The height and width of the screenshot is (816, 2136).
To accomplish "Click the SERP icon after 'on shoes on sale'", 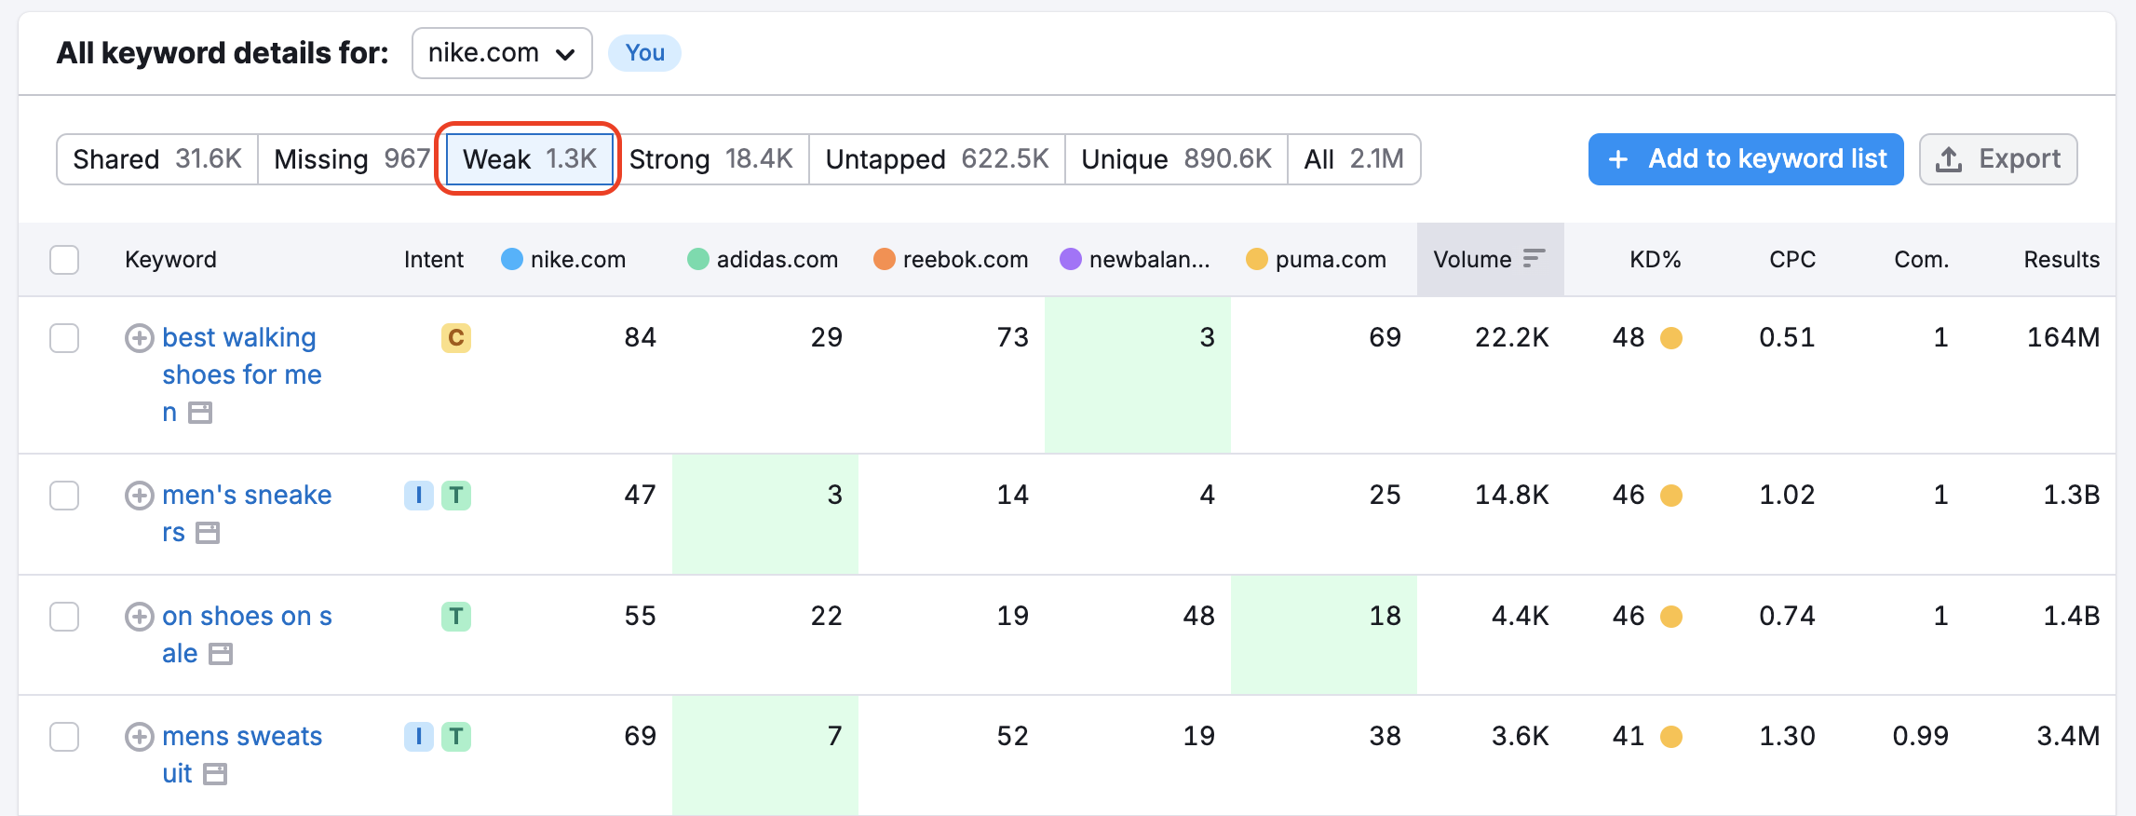I will (221, 654).
